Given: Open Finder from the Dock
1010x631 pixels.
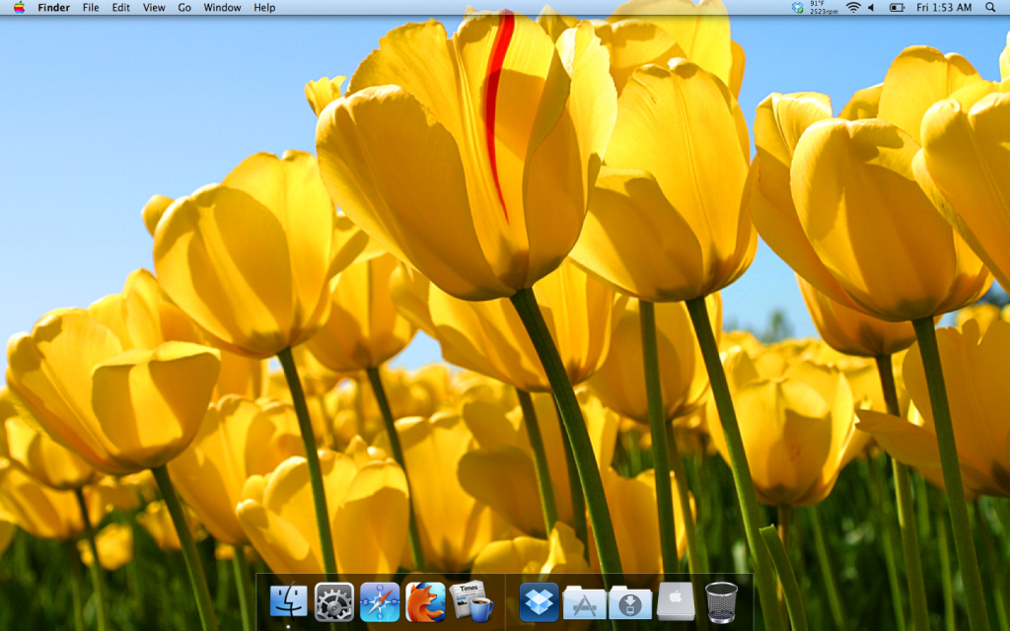Looking at the screenshot, I should coord(289,601).
